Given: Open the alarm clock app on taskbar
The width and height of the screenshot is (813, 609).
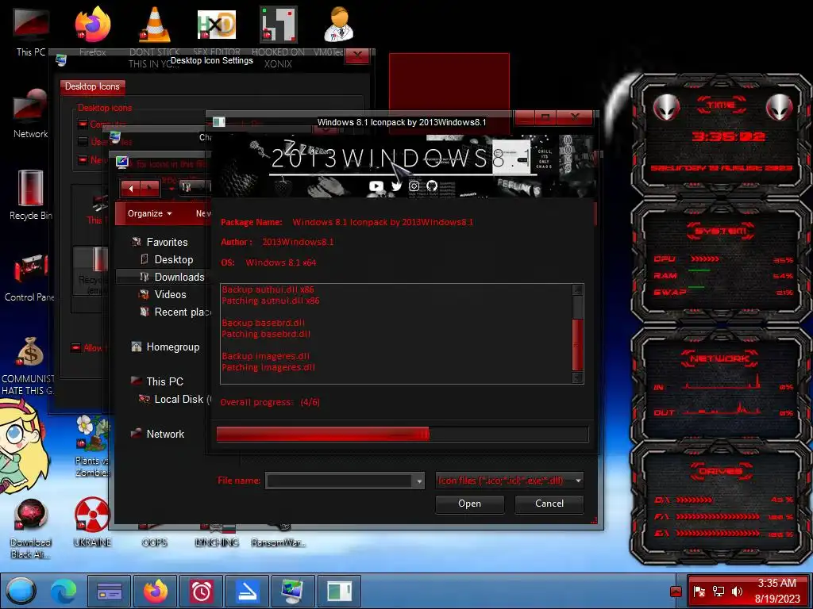Looking at the screenshot, I should [x=201, y=591].
